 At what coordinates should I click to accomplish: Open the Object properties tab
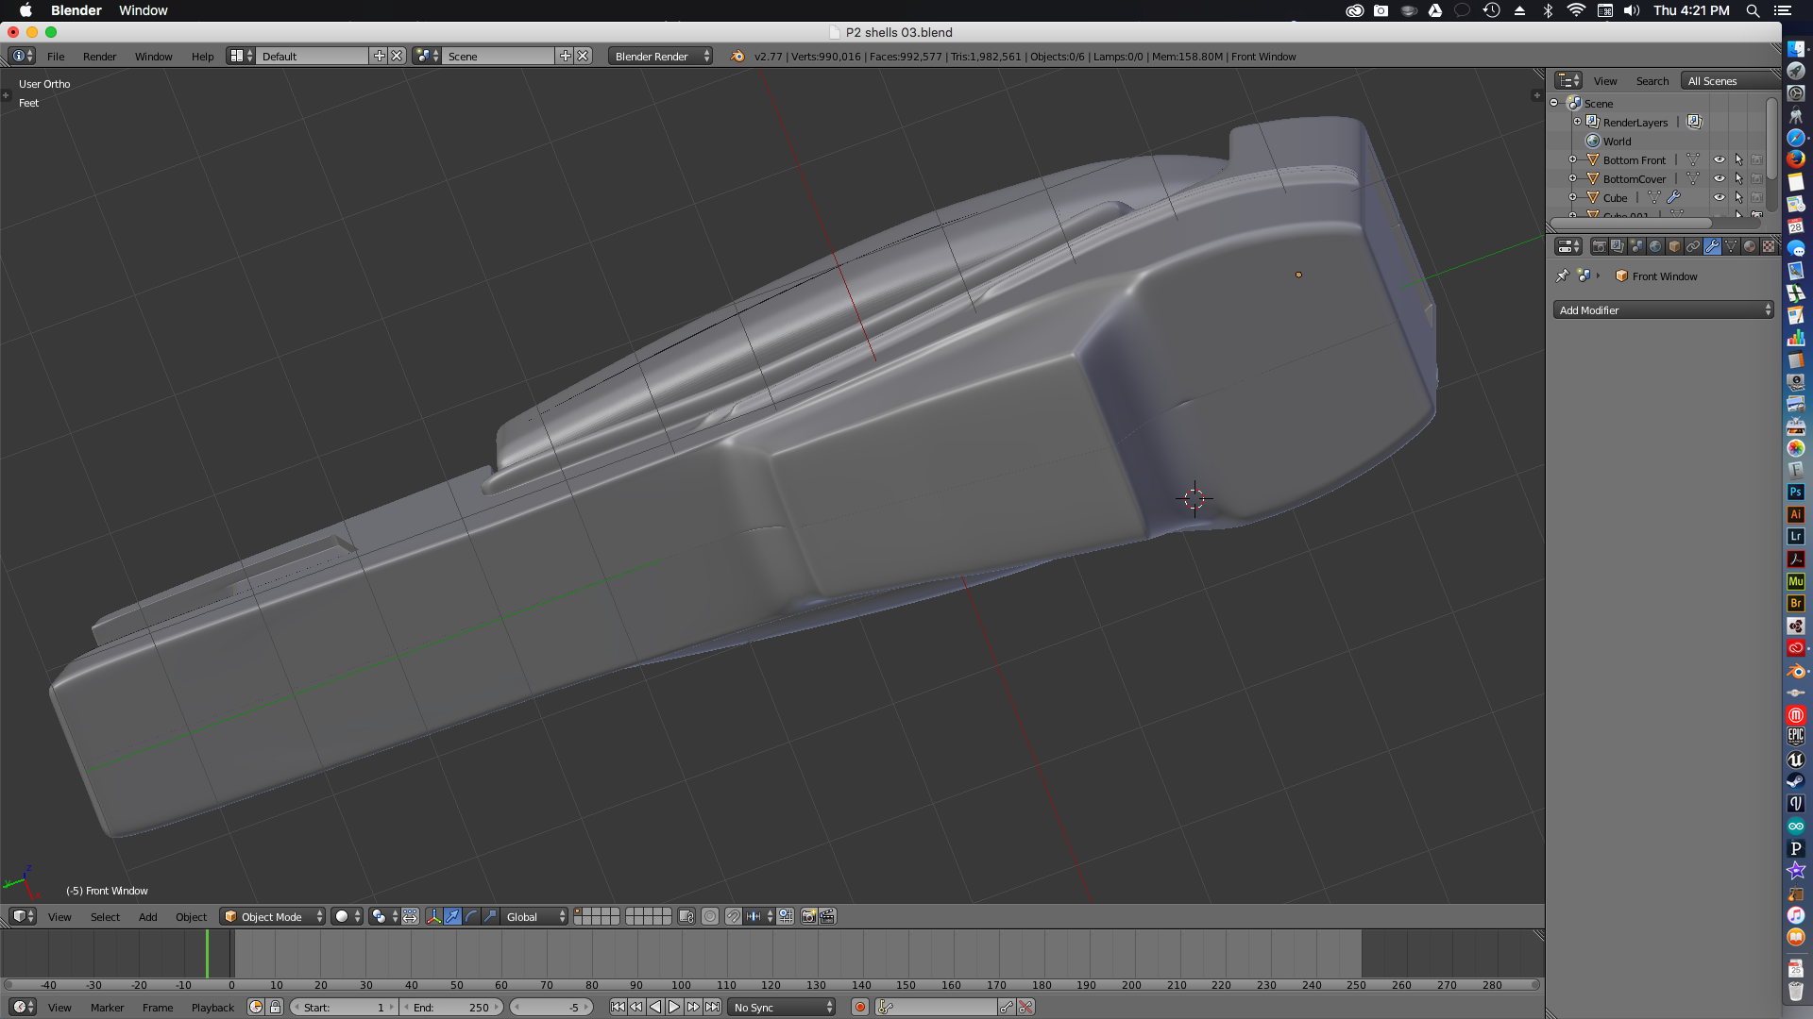click(x=1674, y=246)
